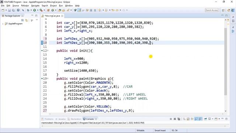Open the Back history dropdown arrow
This screenshot has width=236, height=133.
coord(120,10)
